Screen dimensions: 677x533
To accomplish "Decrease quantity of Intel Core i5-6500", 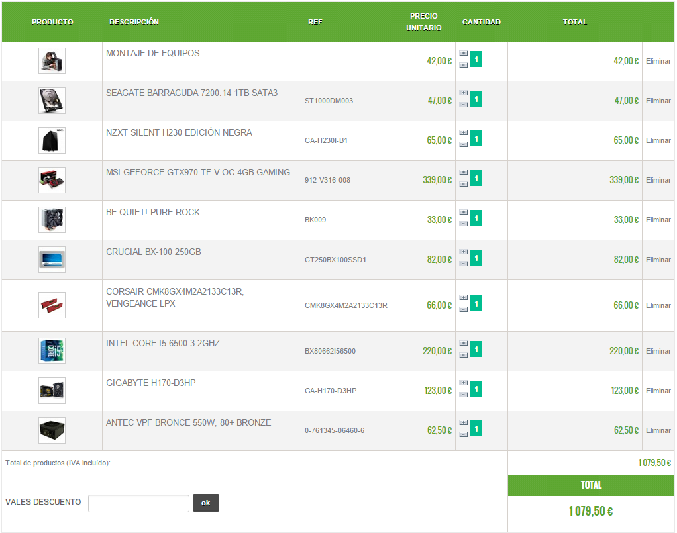I will pos(463,355).
